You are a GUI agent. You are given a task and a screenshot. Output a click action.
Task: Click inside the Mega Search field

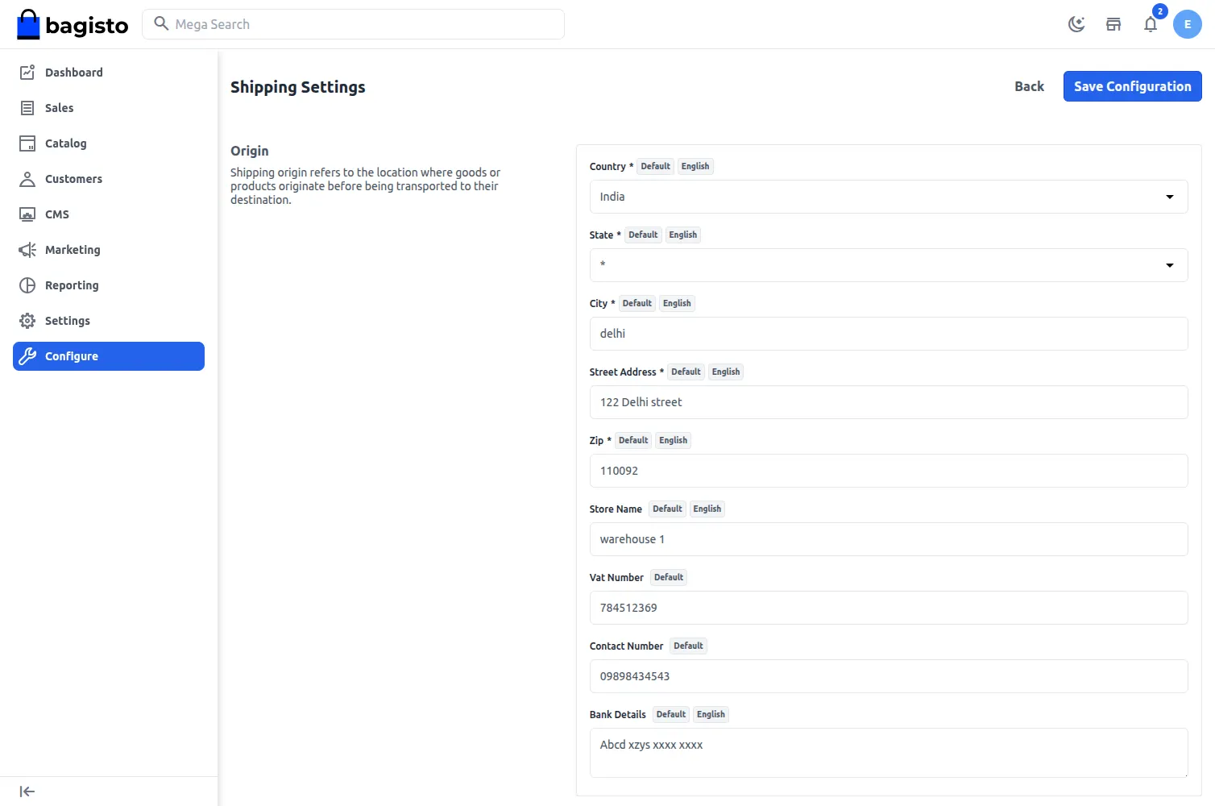[x=353, y=24]
